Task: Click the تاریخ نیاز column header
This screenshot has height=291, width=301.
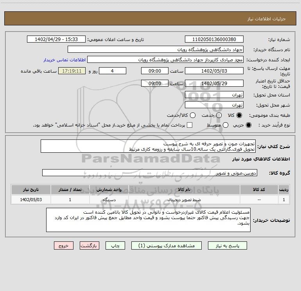Action: [x=31, y=189]
